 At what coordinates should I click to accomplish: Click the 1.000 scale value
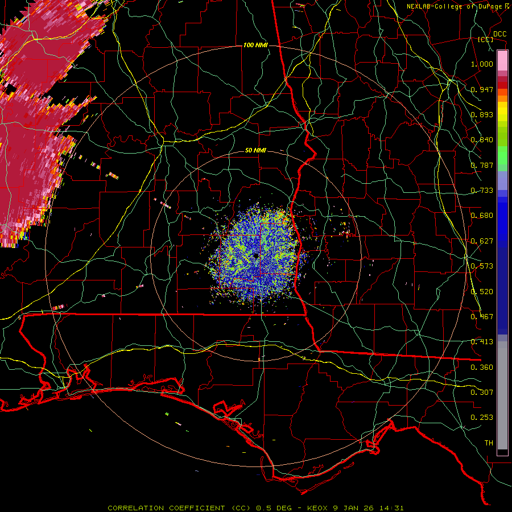[482, 64]
